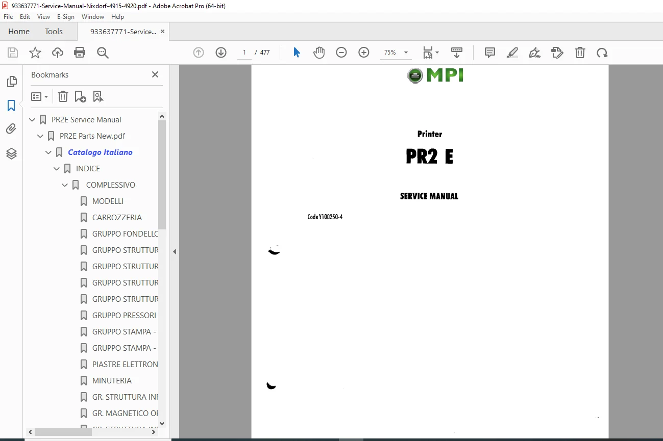Viewport: 663px width, 441px height.
Task: Open the page thumbnails pane icon
Action: tap(11, 82)
